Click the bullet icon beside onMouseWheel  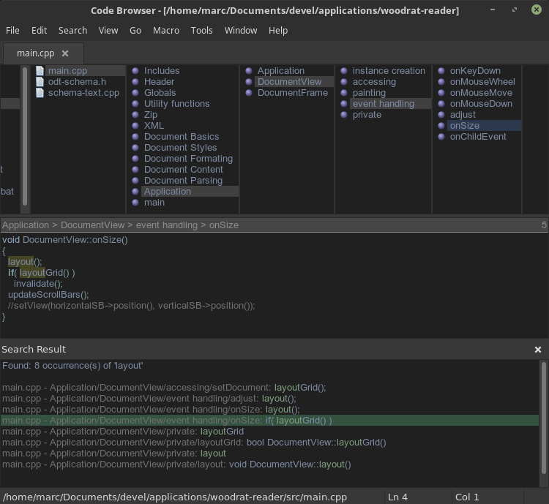[x=441, y=81]
